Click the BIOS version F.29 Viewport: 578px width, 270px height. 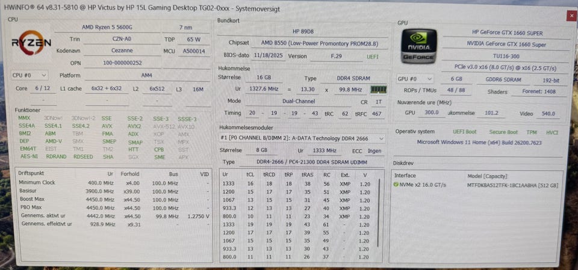[336, 57]
